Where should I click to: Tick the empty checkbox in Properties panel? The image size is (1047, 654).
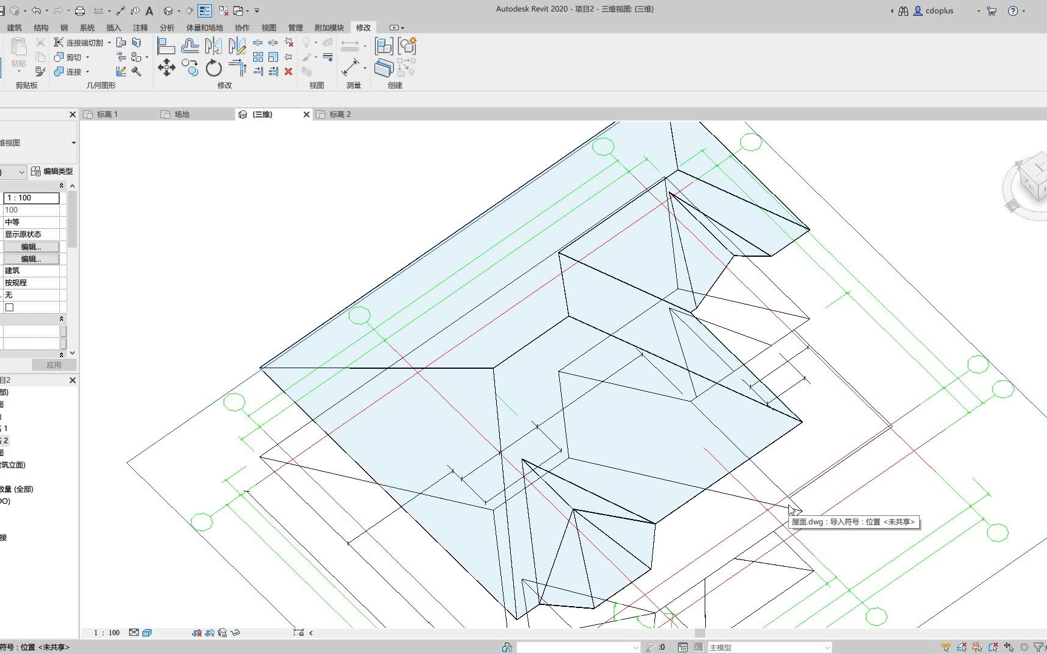(9, 308)
